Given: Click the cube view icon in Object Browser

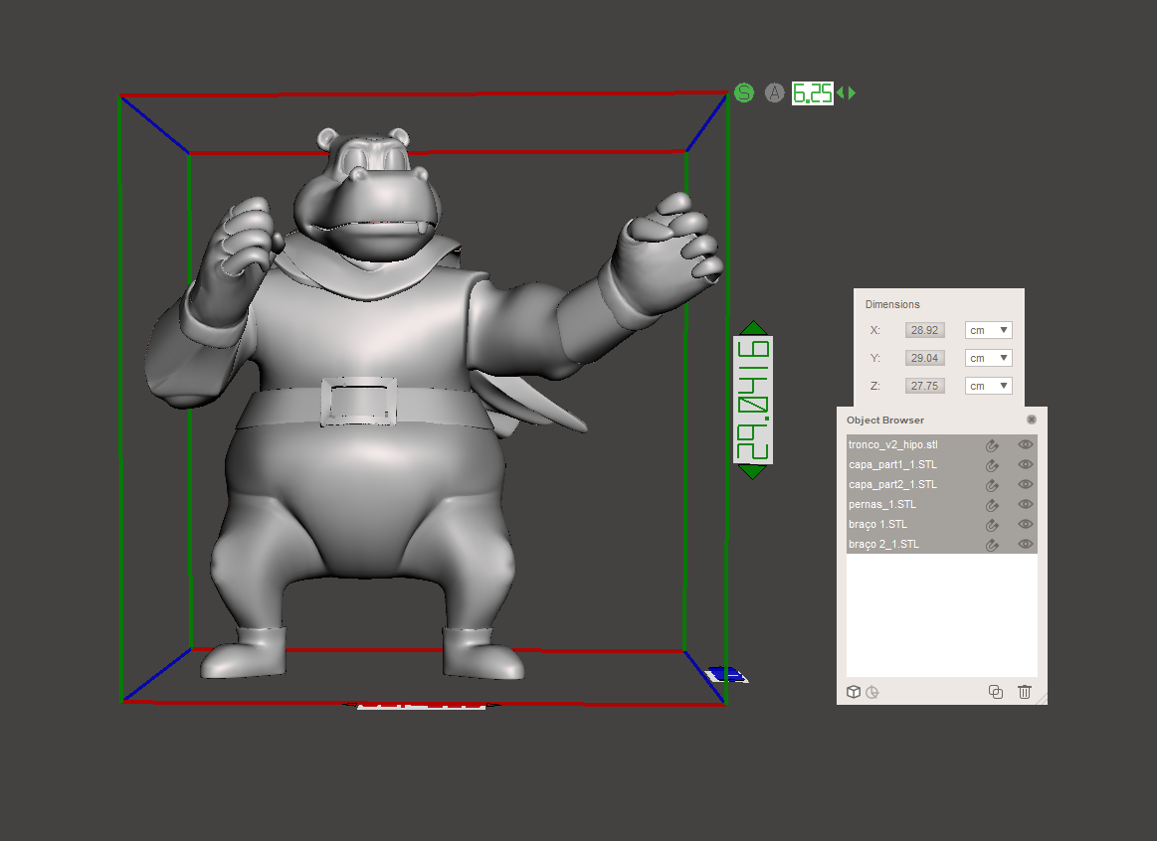Looking at the screenshot, I should click(854, 692).
